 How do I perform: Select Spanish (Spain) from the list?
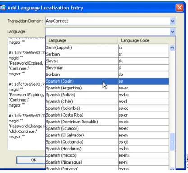107,81
